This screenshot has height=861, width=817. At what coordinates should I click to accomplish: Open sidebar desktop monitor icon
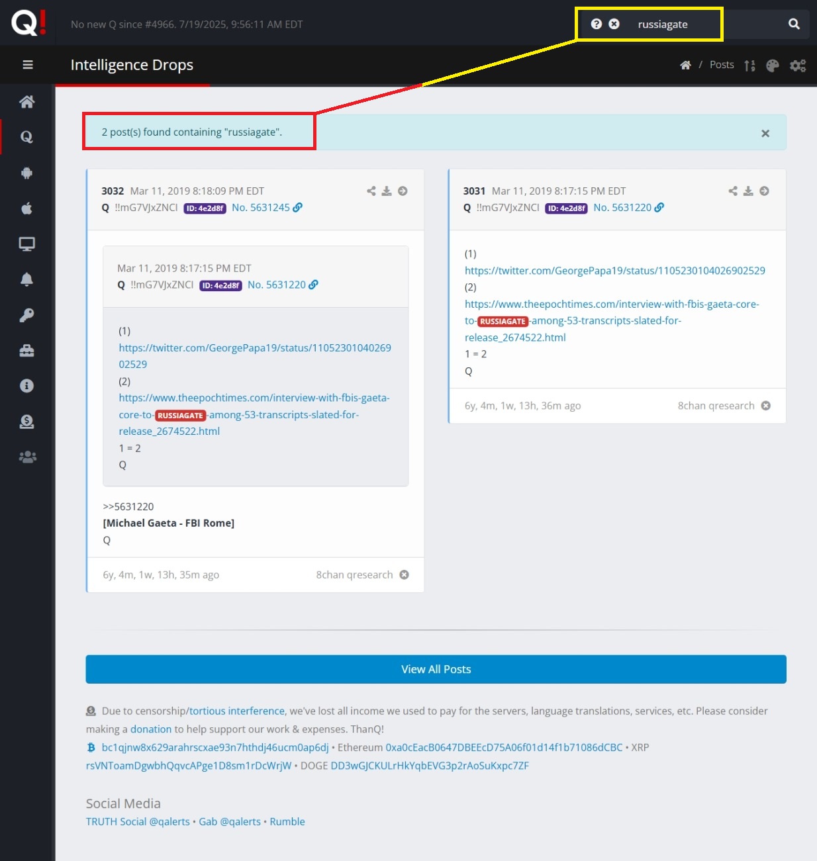[x=27, y=244]
